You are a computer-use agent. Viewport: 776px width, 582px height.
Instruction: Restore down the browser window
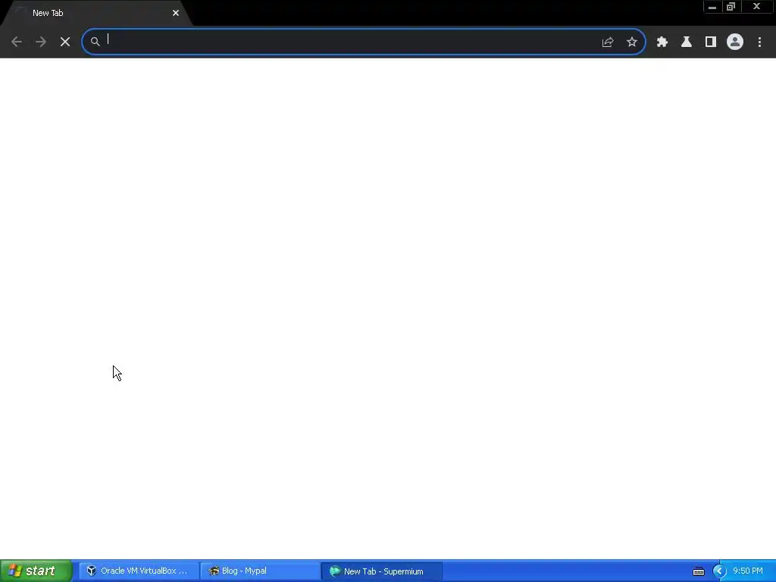731,7
